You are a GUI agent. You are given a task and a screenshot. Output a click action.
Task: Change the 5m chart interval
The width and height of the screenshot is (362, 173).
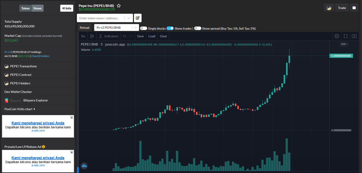click(83, 36)
